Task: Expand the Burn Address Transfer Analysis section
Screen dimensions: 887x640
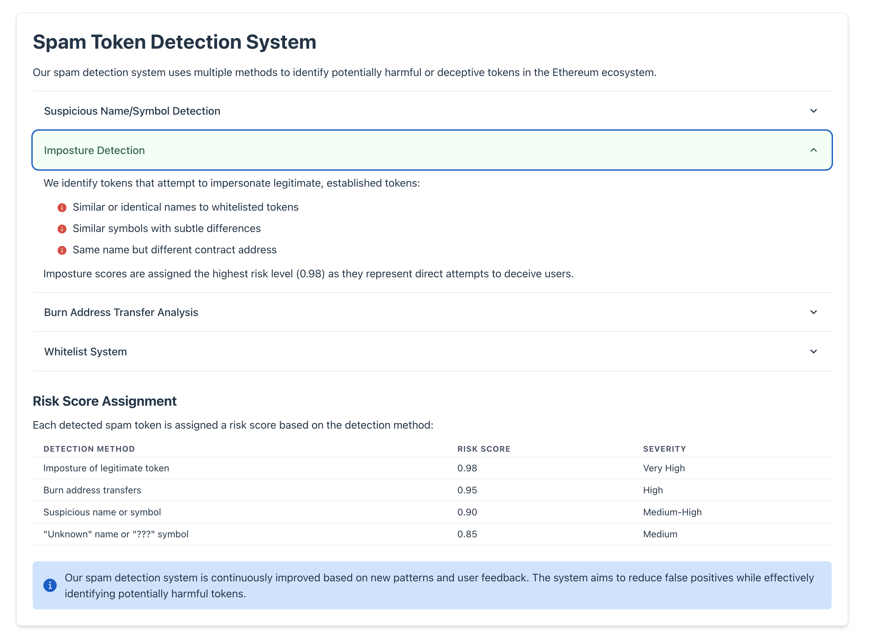Action: coord(430,312)
